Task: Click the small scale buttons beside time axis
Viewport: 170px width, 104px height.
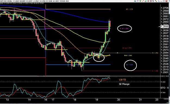Action: point(166,99)
